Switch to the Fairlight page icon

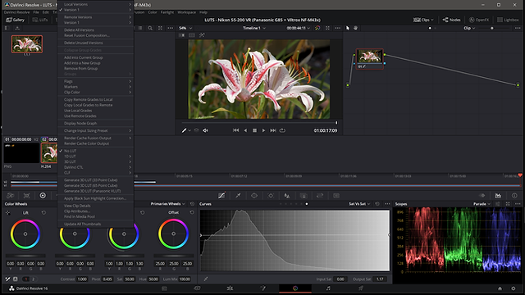click(328, 288)
